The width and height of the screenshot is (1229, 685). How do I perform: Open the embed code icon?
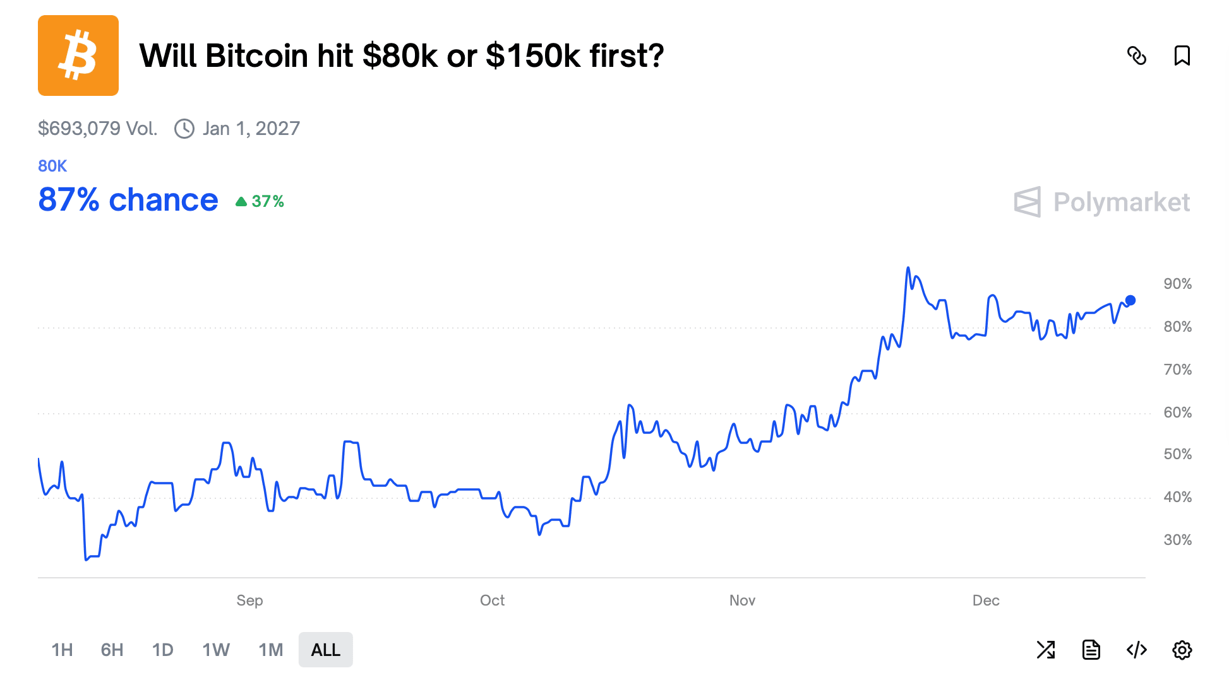[x=1137, y=649]
